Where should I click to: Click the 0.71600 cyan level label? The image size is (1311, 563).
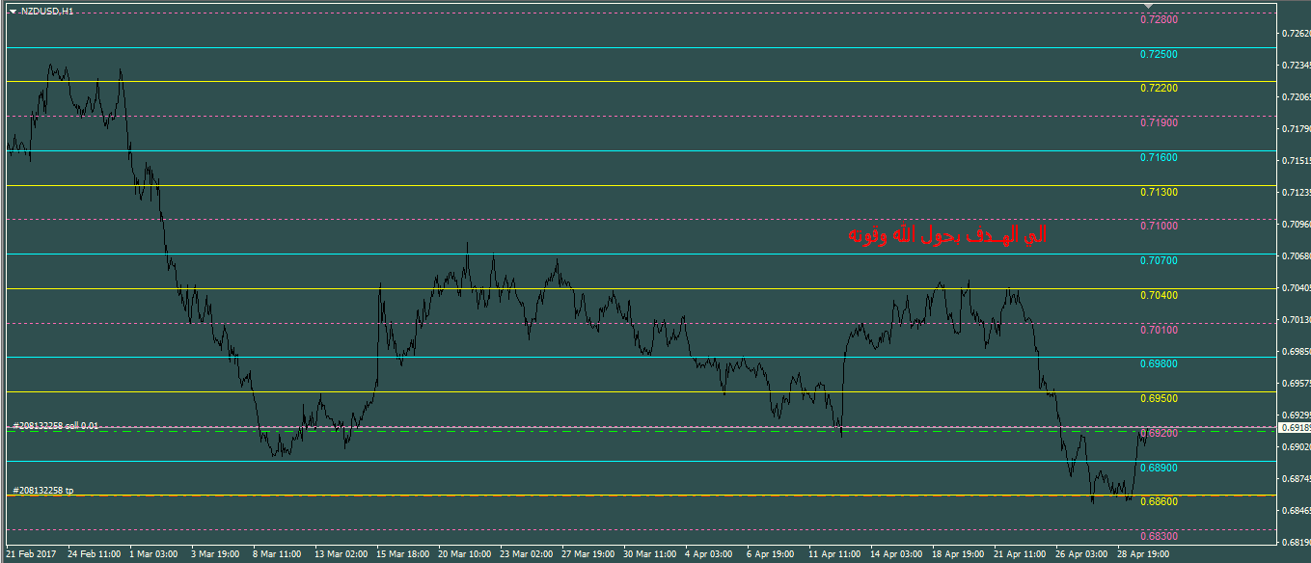[x=1159, y=157]
